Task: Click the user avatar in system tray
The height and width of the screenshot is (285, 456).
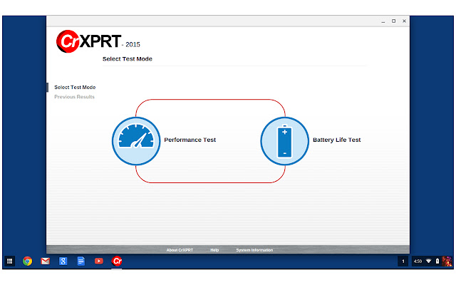Action: (x=447, y=261)
